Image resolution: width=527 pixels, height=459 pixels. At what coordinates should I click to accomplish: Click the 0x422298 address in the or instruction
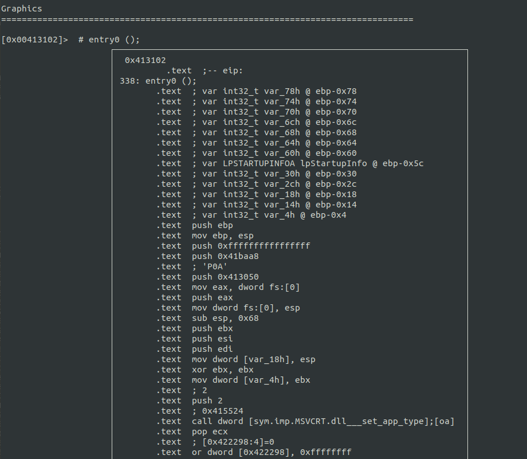tap(269, 452)
